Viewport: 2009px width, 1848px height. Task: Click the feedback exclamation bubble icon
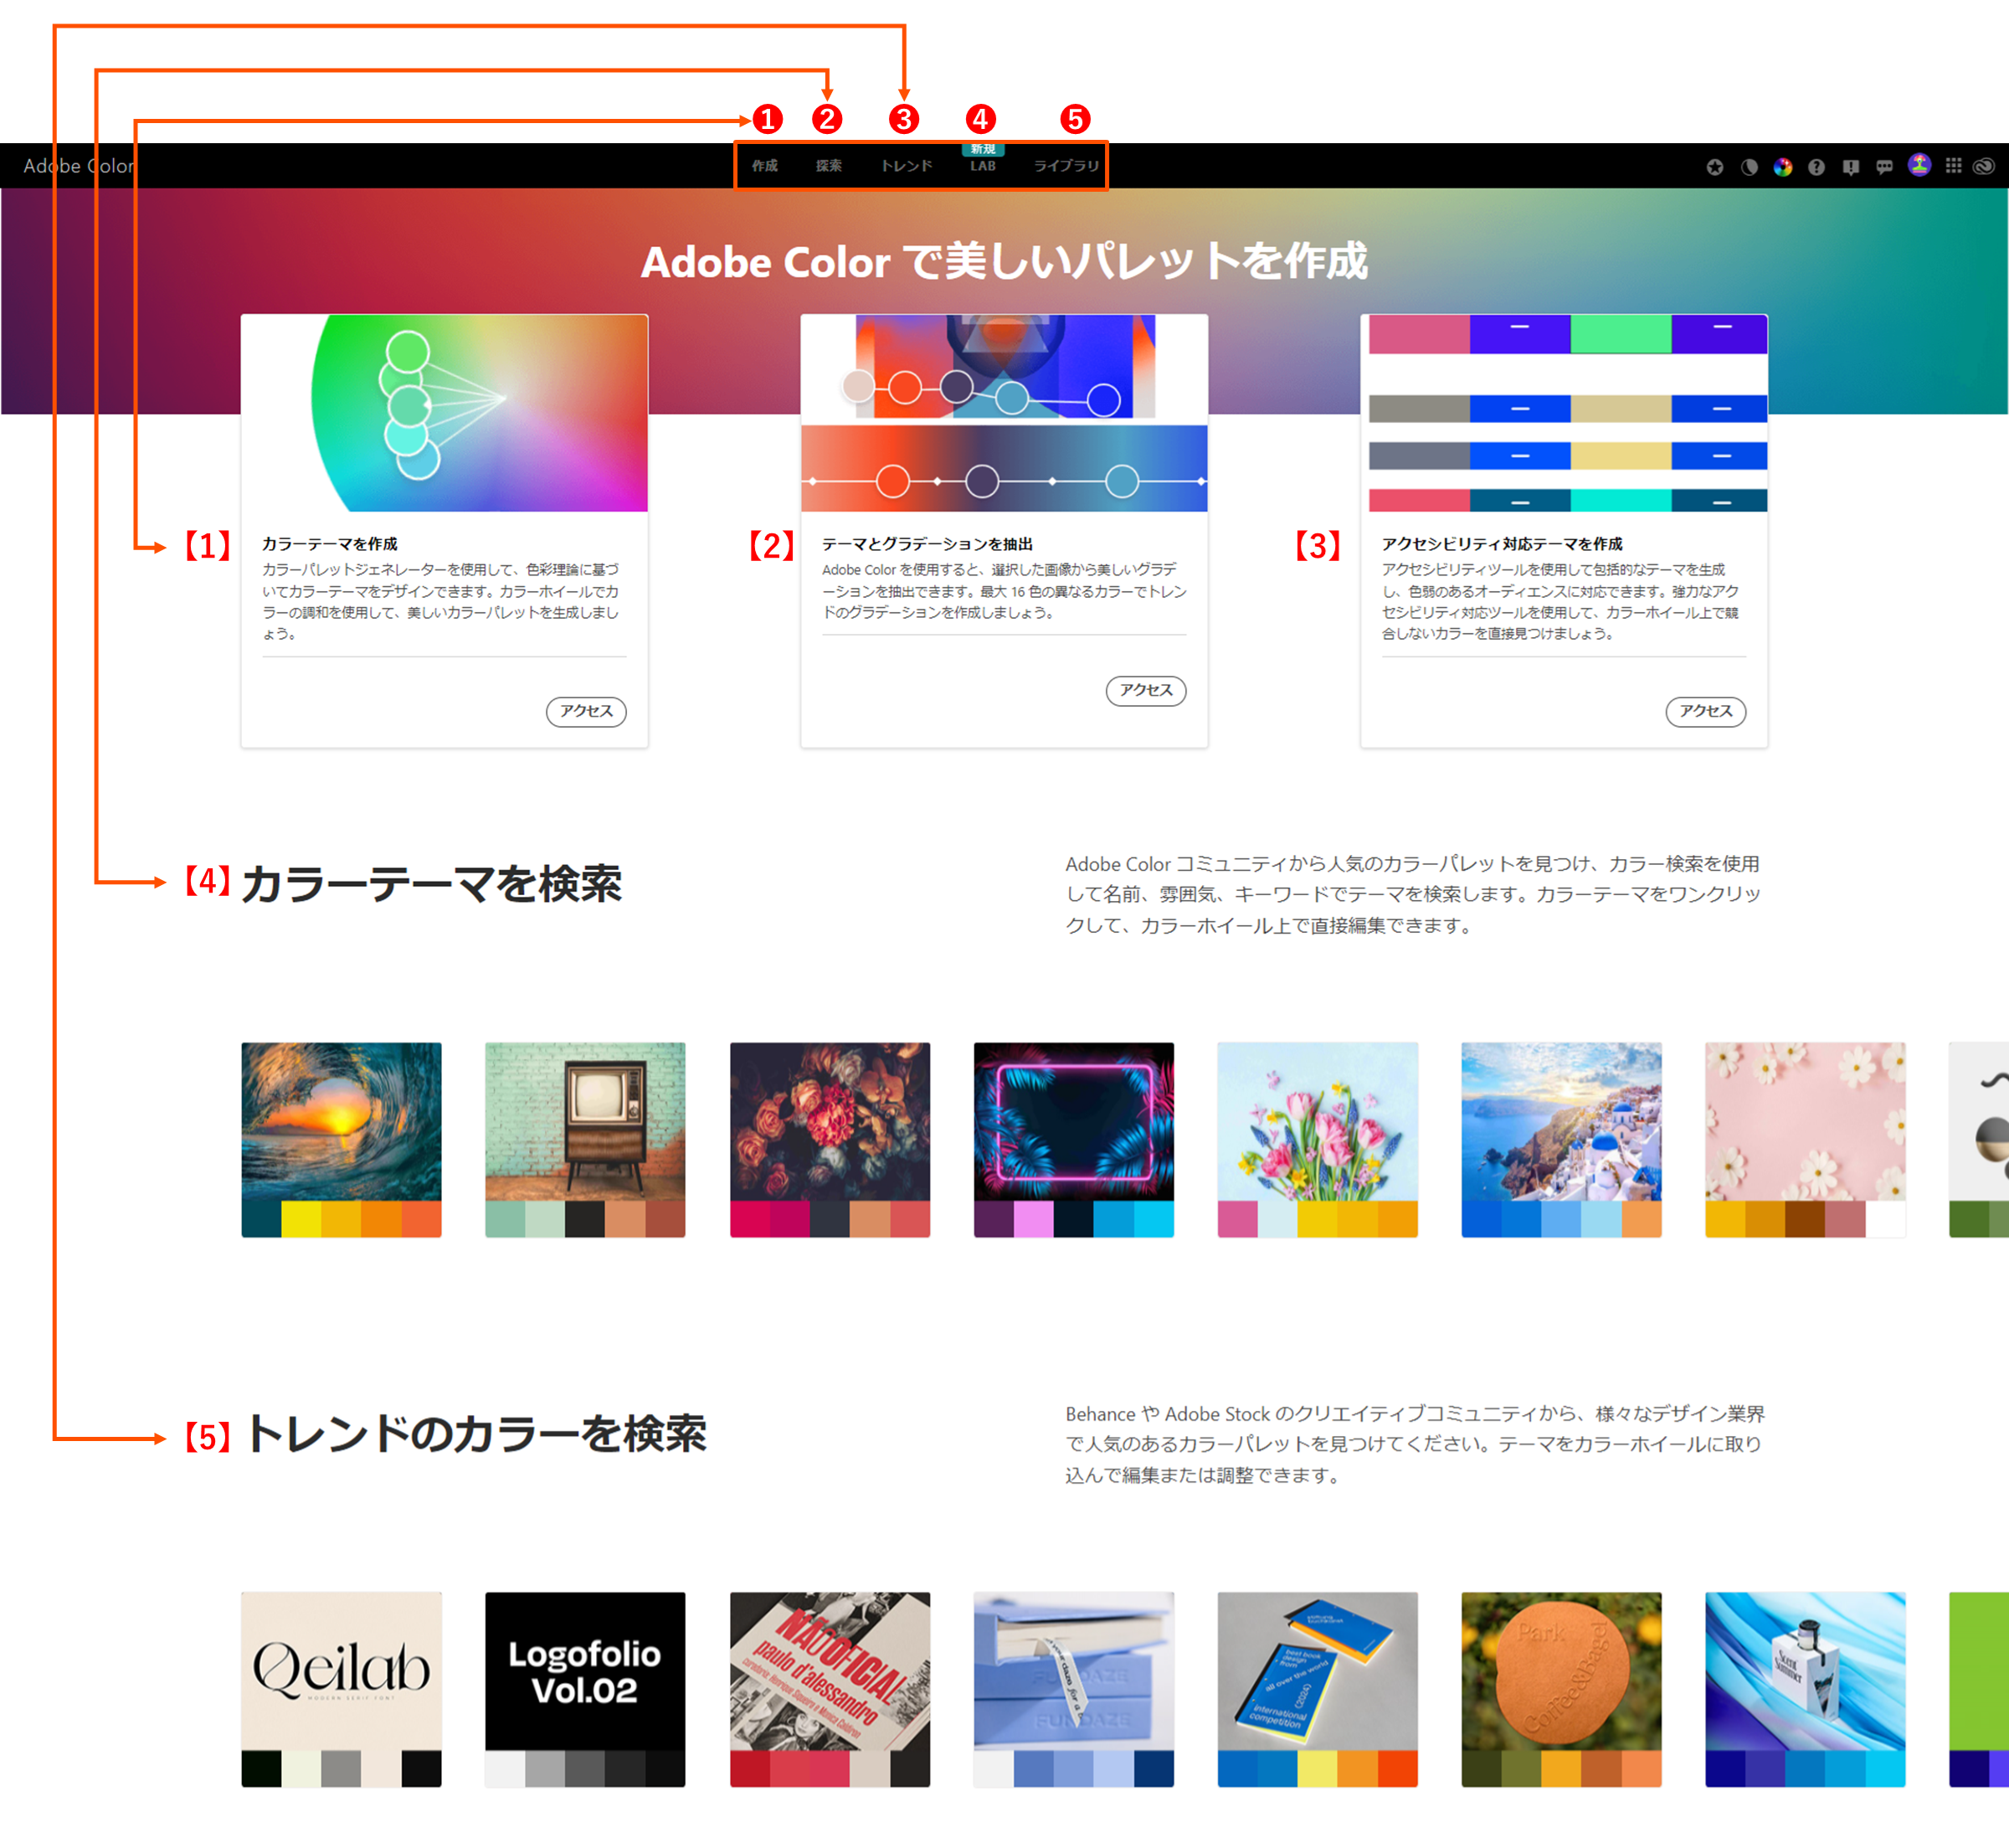point(1851,167)
